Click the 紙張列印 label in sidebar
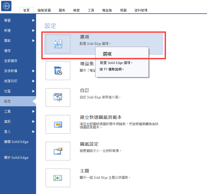This screenshot has height=194, width=207. 11,81
